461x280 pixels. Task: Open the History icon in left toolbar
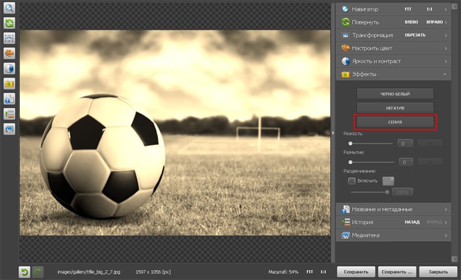pos(10,114)
